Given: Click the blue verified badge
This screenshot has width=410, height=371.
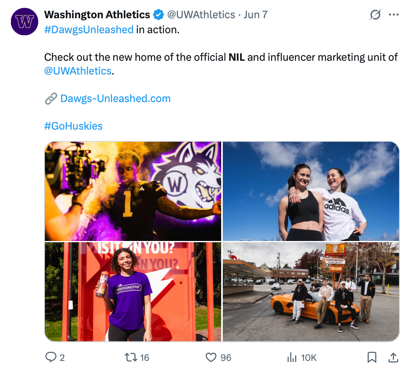Looking at the screenshot, I should point(158,15).
